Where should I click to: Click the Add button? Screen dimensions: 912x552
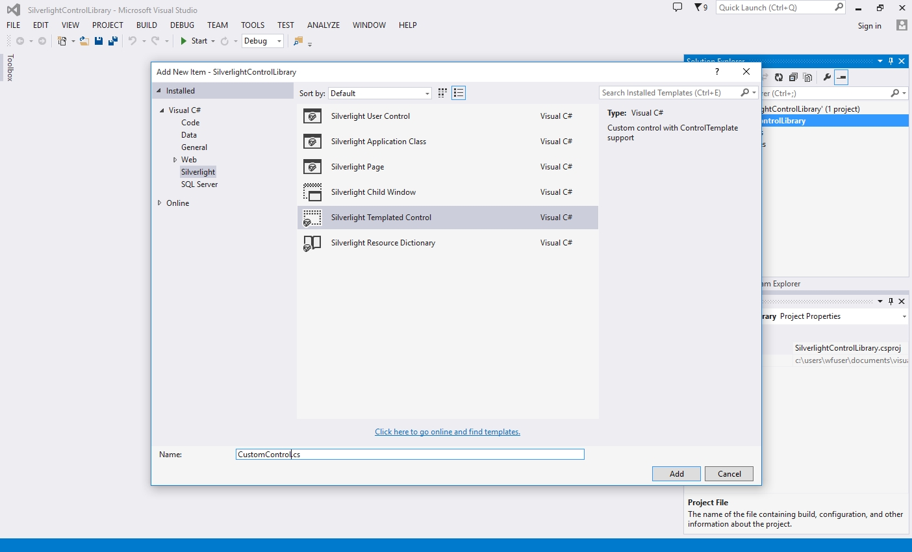(676, 474)
